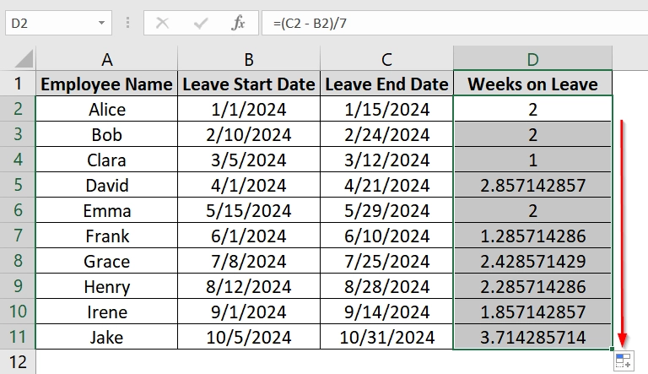Click the Insert Function fx icon

coord(238,23)
